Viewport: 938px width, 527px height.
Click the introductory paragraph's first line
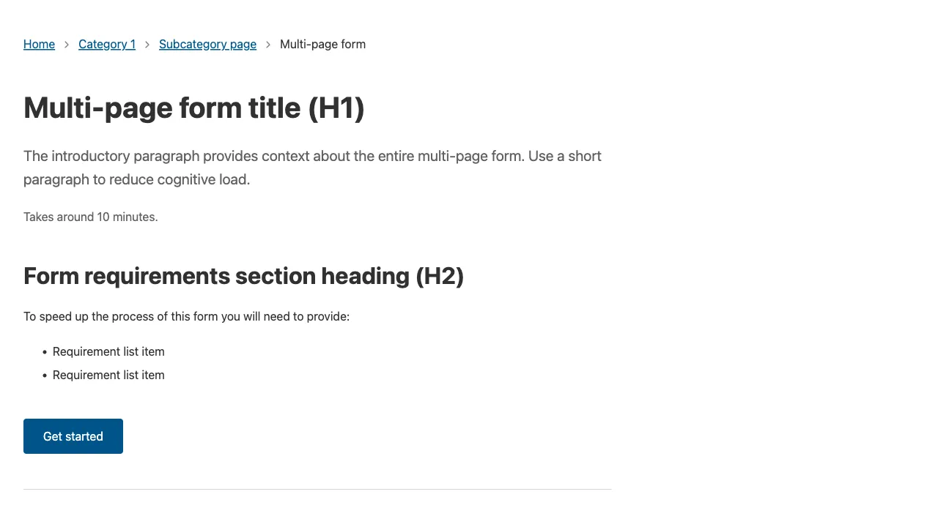point(312,156)
